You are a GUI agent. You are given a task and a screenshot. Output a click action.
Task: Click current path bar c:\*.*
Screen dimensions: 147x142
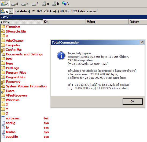click(x=73, y=17)
